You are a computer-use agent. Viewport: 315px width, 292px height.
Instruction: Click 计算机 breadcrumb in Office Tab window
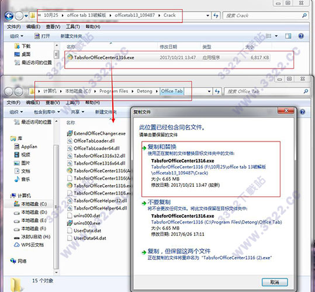[x=50, y=91]
